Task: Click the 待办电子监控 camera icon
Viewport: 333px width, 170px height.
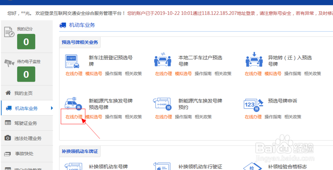Action: coord(9,63)
